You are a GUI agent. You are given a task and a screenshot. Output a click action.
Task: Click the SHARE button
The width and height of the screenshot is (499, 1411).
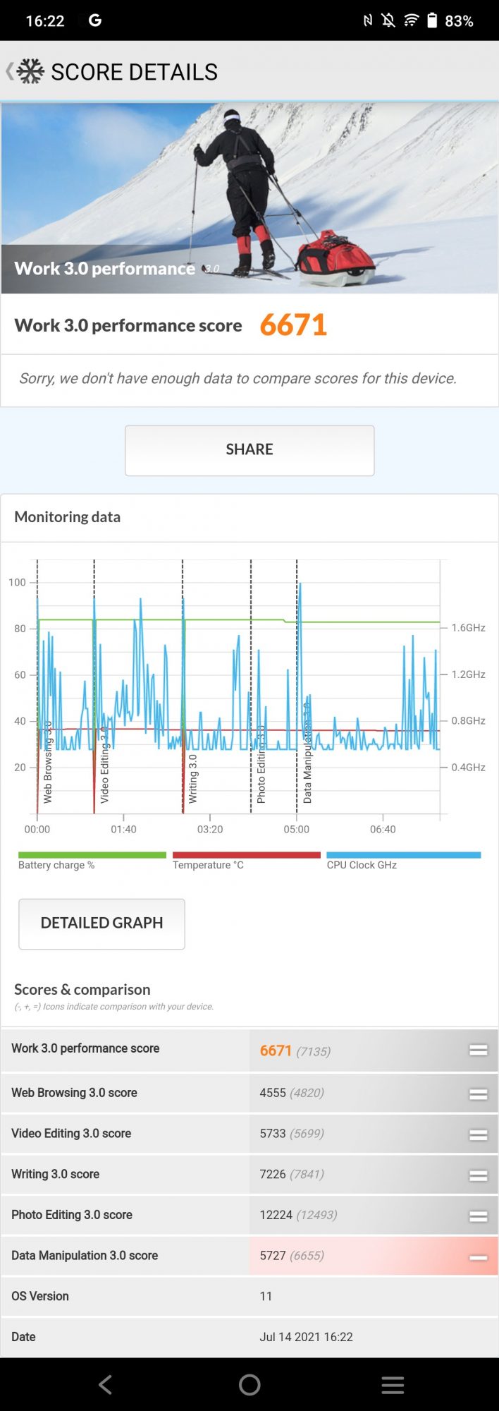249,450
